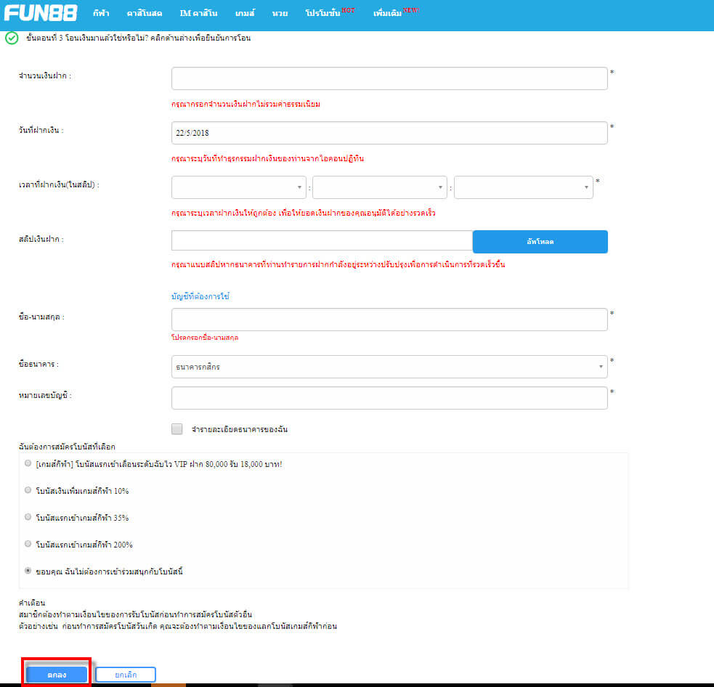Click the date field showing 22/5/2018
The height and width of the screenshot is (687, 714).
click(x=389, y=133)
